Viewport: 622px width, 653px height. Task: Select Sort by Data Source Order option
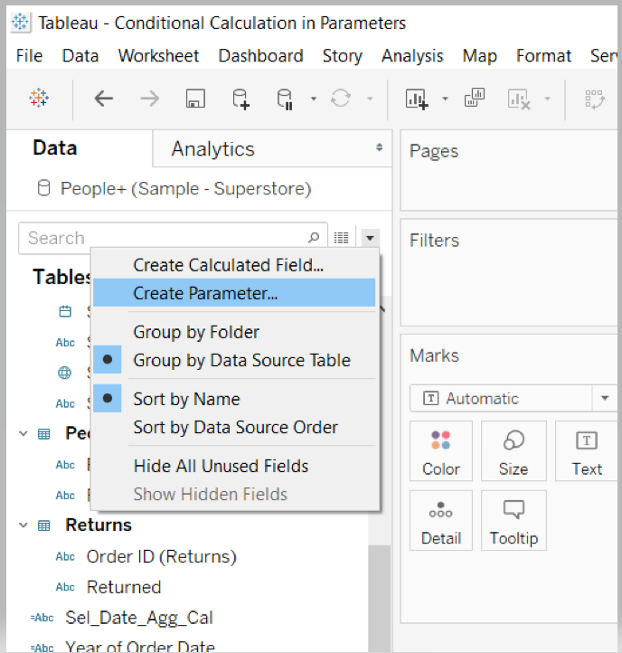(x=234, y=427)
